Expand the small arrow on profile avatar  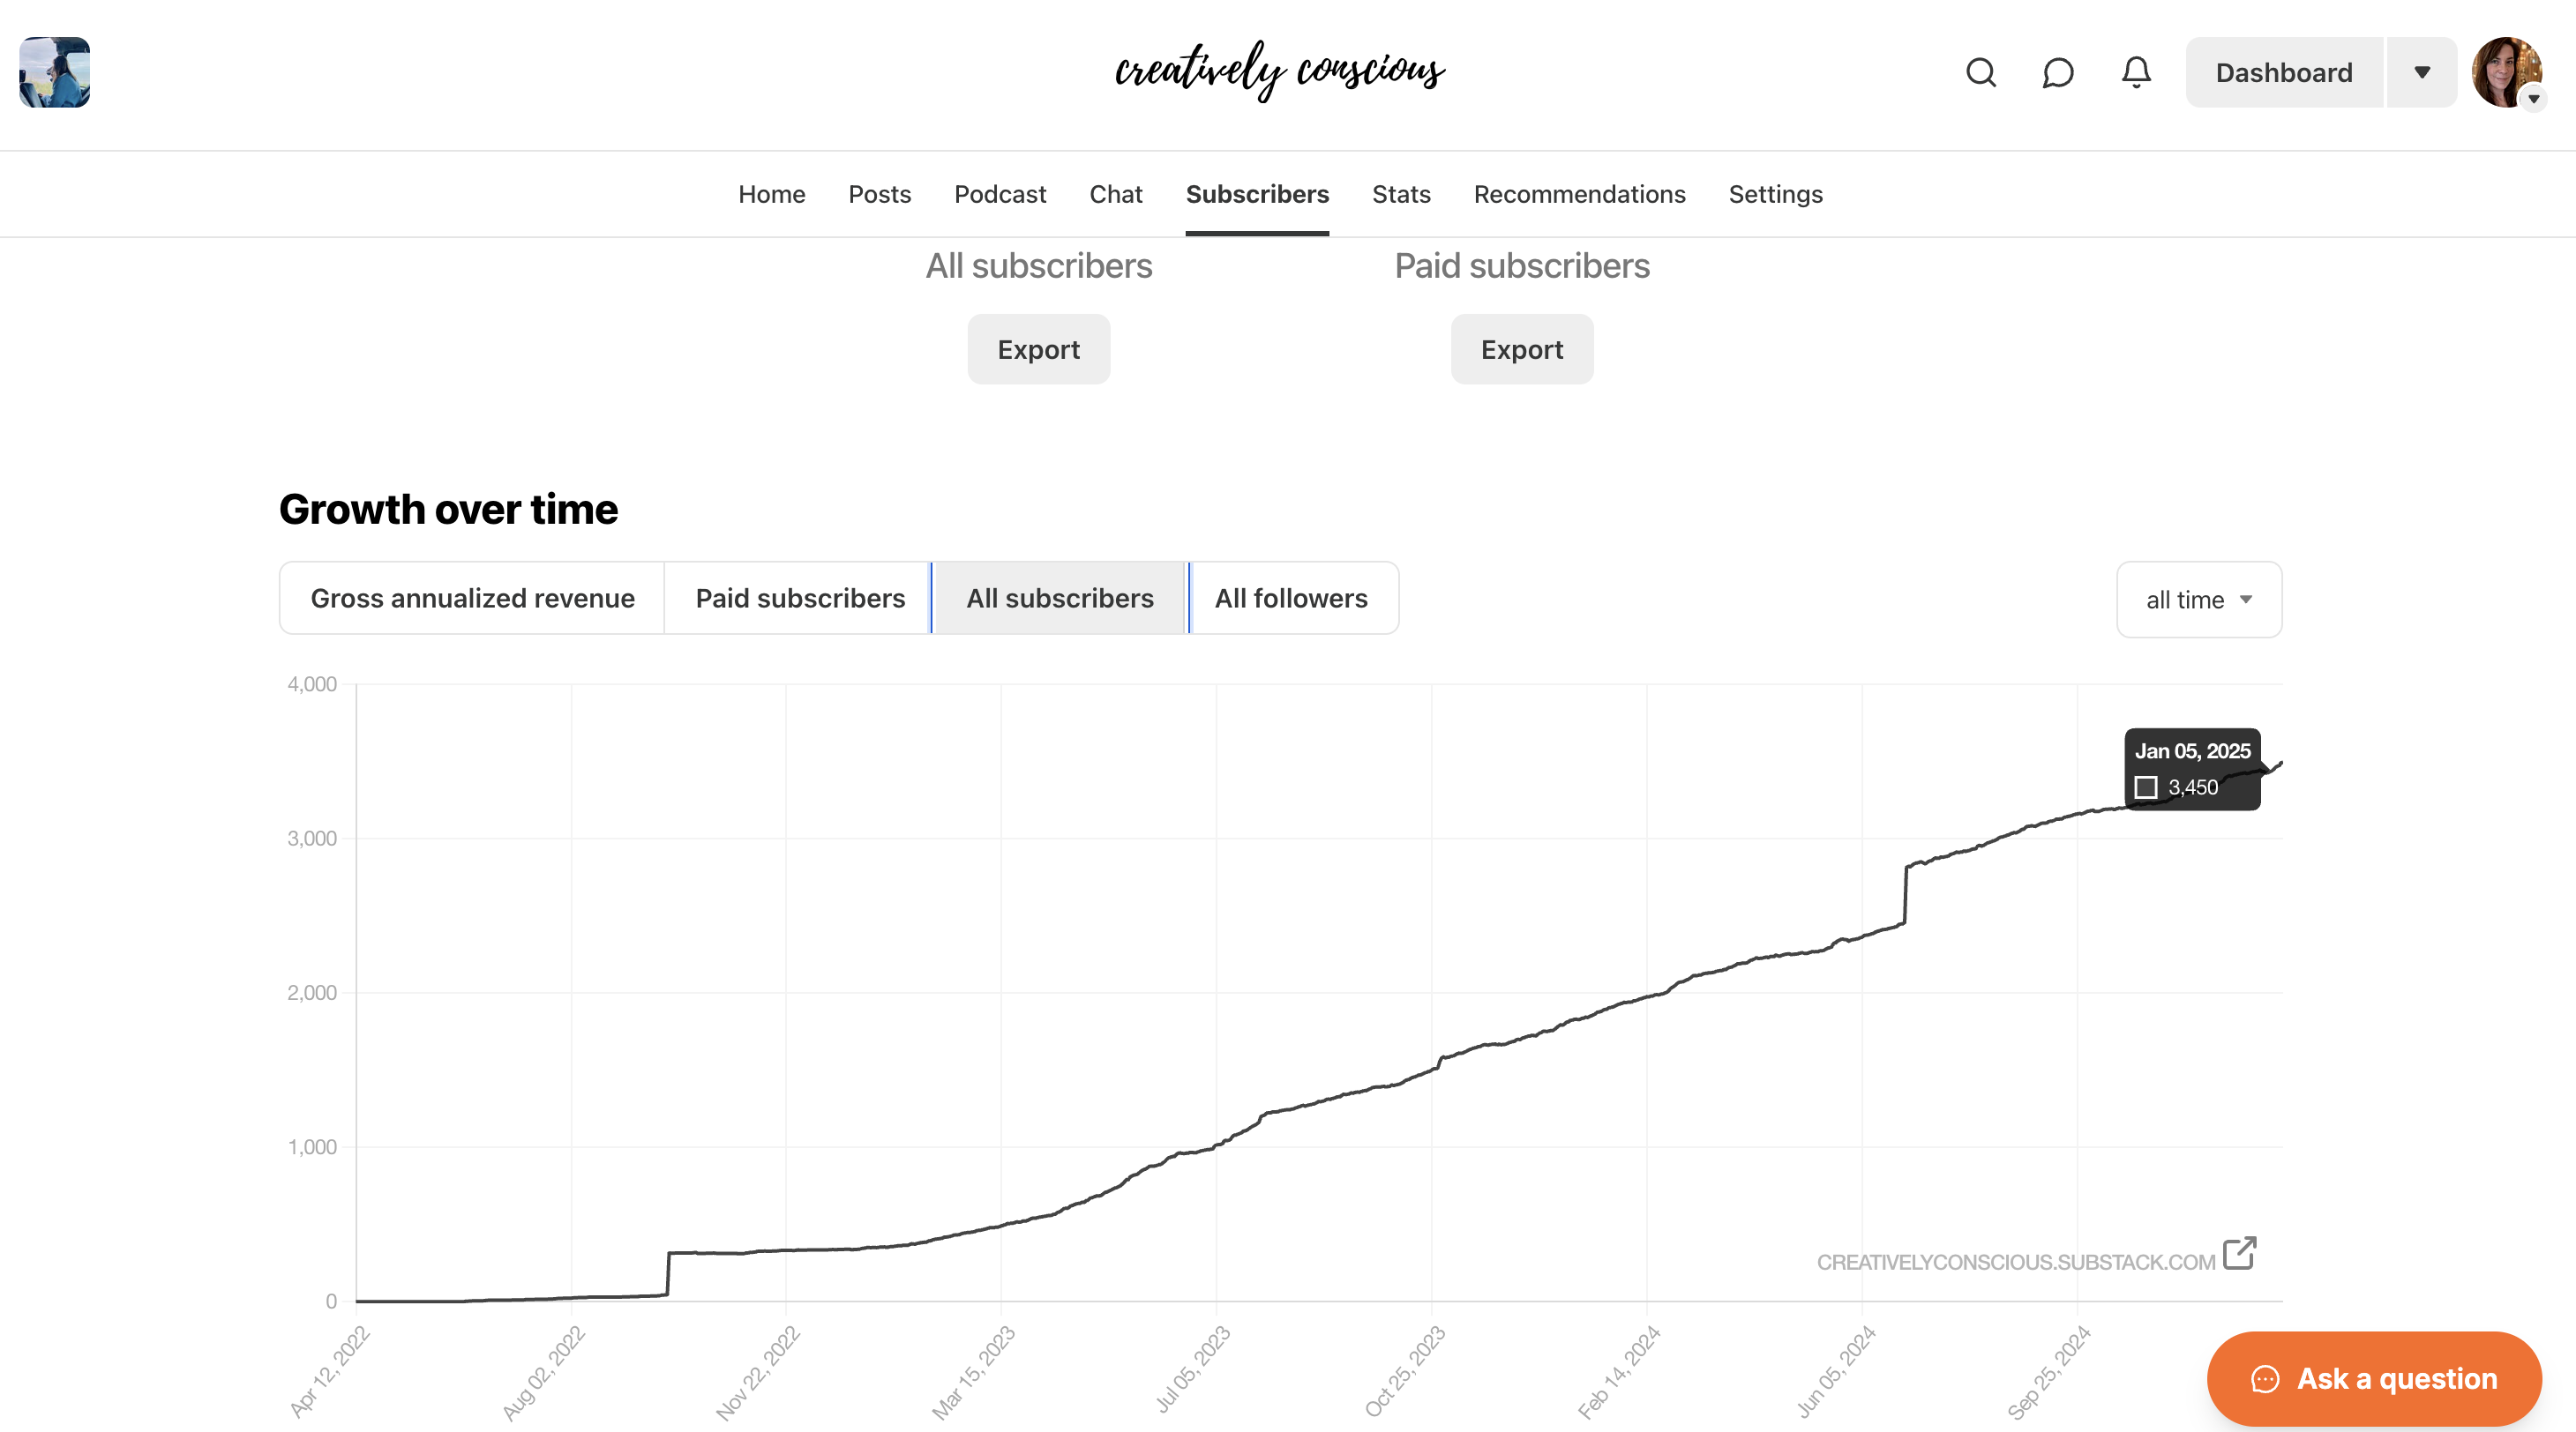click(2534, 99)
